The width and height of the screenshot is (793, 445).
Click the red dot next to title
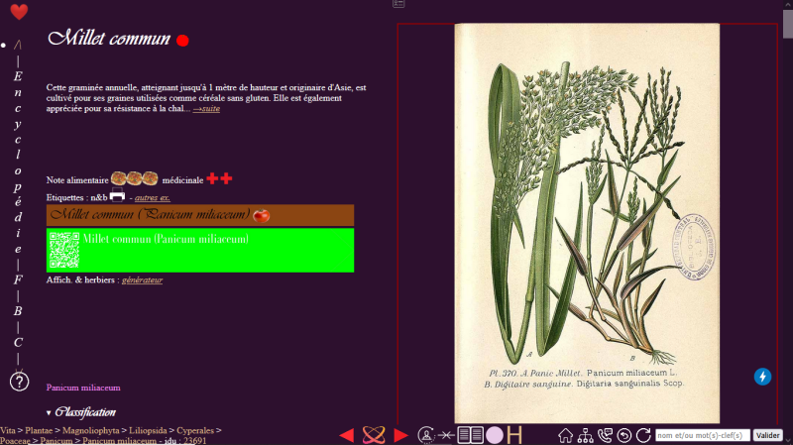click(182, 41)
